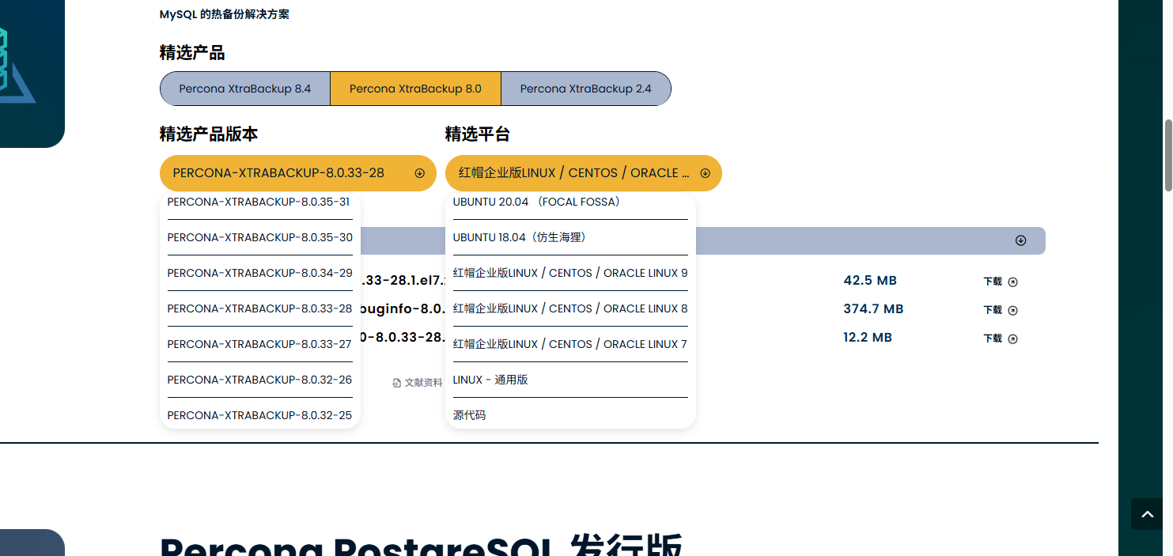Viewport: 1173px width, 556px height.
Task: Click the download icon for the 12.2 MB package
Action: pos(1012,339)
